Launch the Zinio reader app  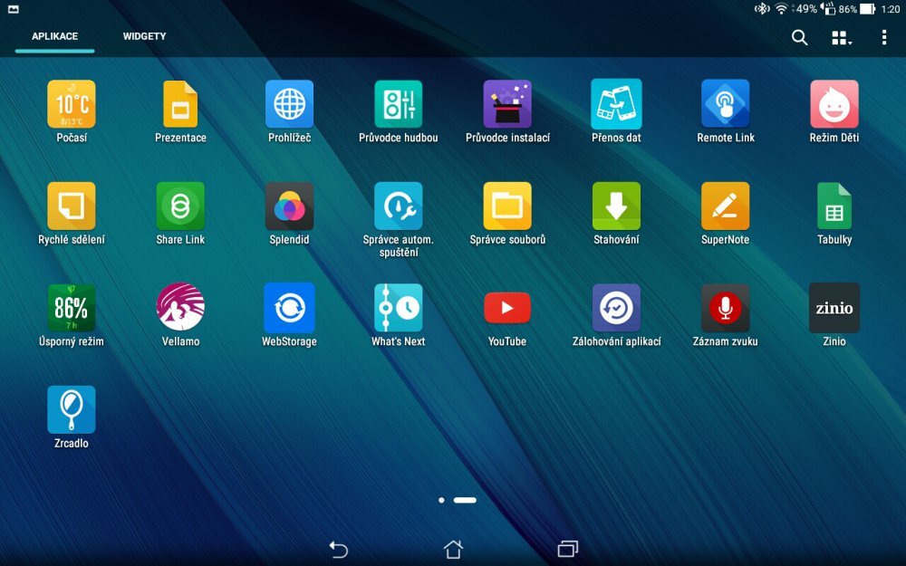tap(834, 308)
